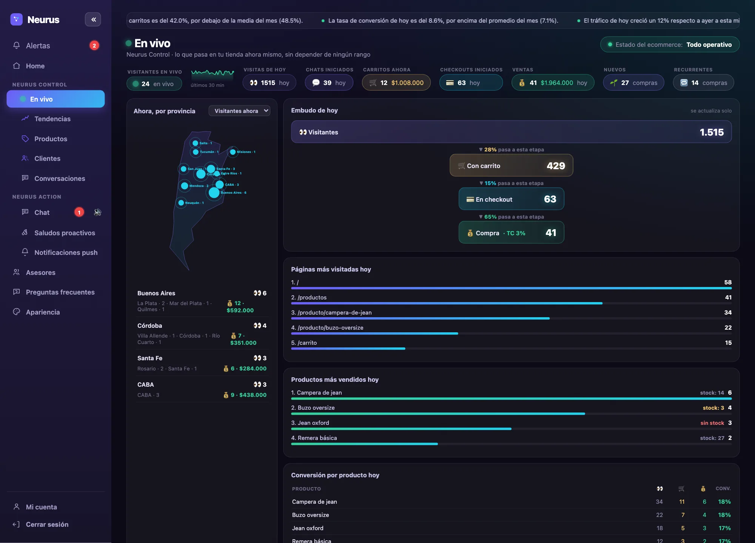Click the money bag icon in Ventas

point(522,83)
